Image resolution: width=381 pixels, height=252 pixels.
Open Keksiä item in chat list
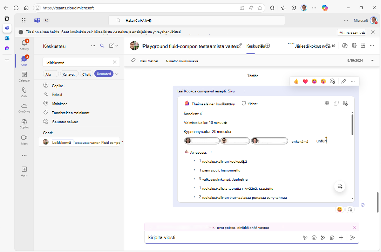coord(79,94)
